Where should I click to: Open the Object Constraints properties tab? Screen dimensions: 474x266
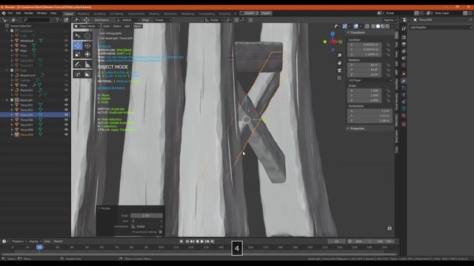click(404, 102)
